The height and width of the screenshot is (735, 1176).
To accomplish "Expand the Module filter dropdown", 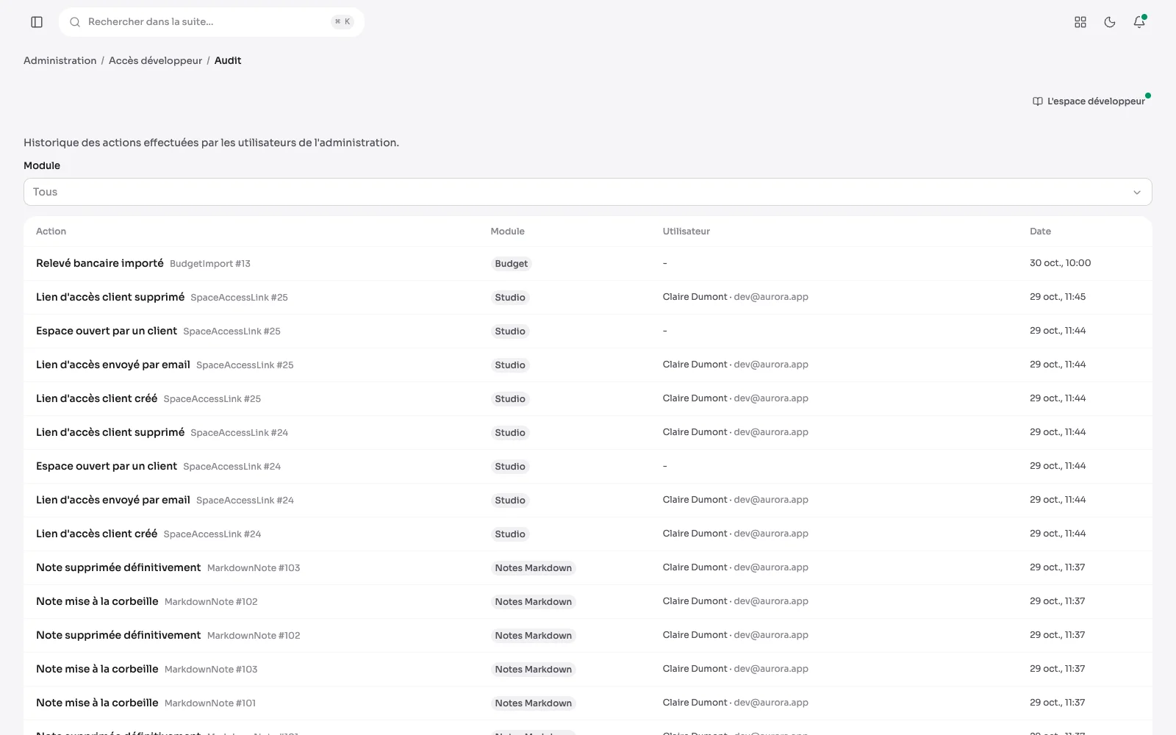I will coord(587,192).
